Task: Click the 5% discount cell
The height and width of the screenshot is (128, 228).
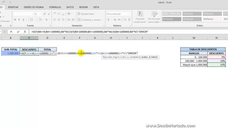Action: point(217,57)
